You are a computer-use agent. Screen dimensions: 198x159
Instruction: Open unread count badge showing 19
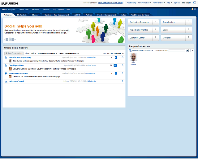tap(115, 66)
